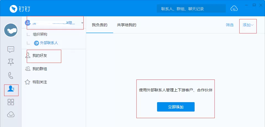Screen dimensions: 265x127
Task: Switch to the 我负责的 tab
Action: [x=100, y=25]
